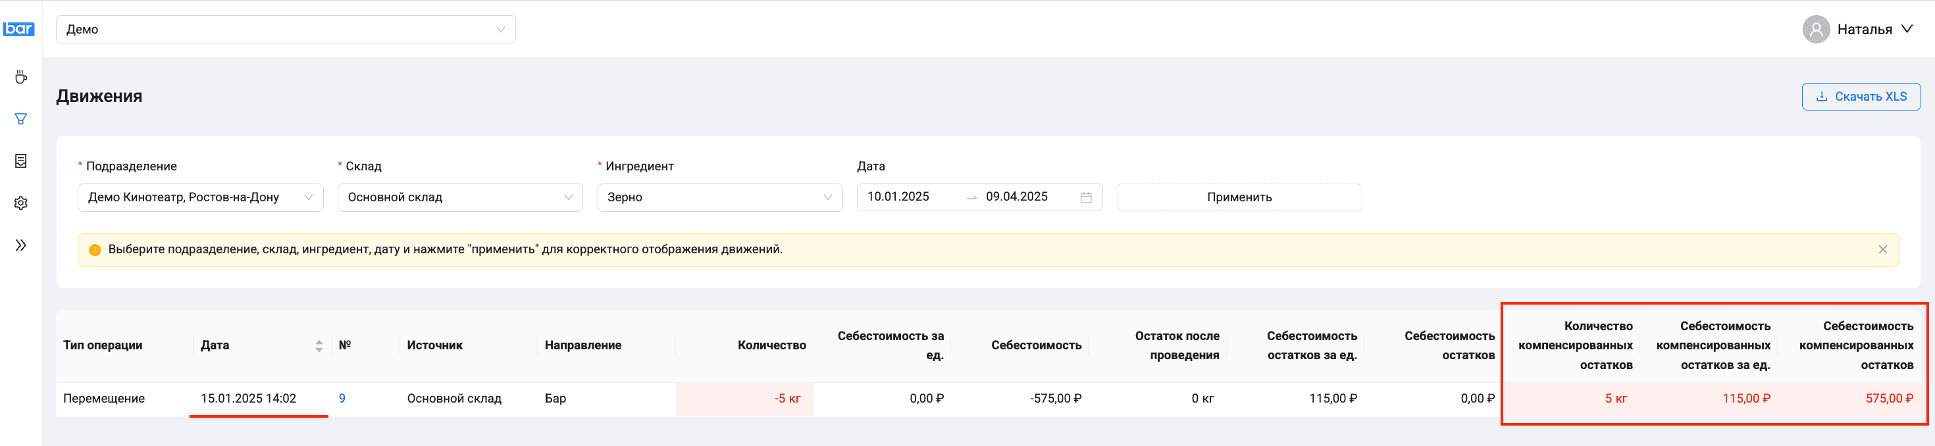Click the Тип операции column header
The width and height of the screenshot is (1935, 446).
pyautogui.click(x=103, y=345)
